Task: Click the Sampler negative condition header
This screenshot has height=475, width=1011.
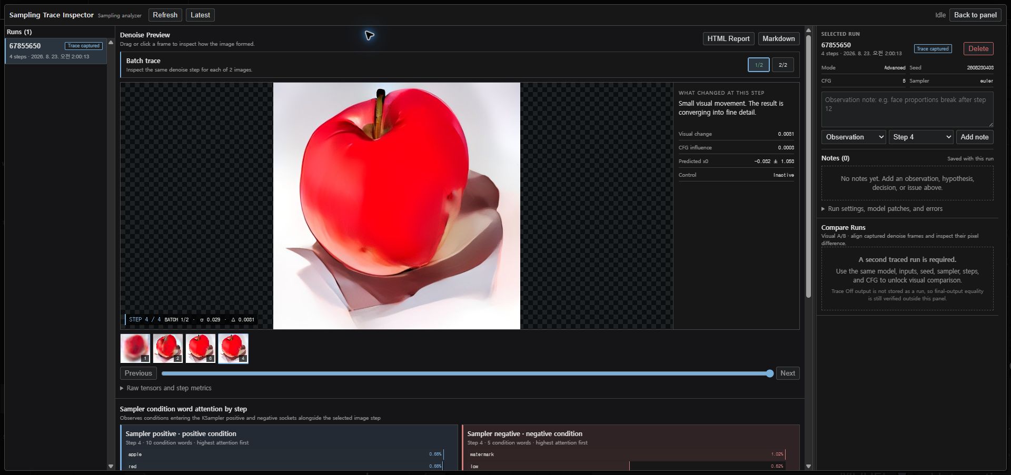Action: 524,434
